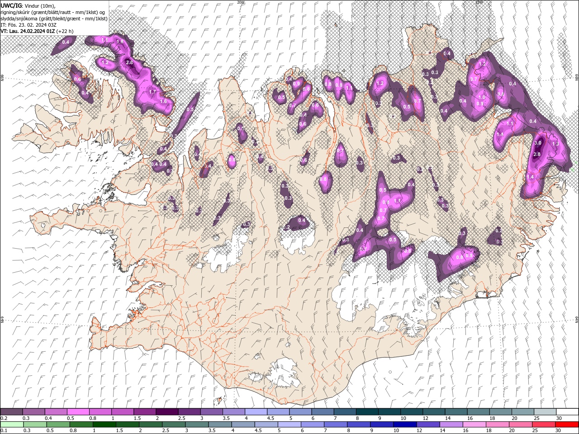
Task: Click the 'slydda/snjókoma (grátt/bleikt/grænt' header line
Action: pos(54,18)
